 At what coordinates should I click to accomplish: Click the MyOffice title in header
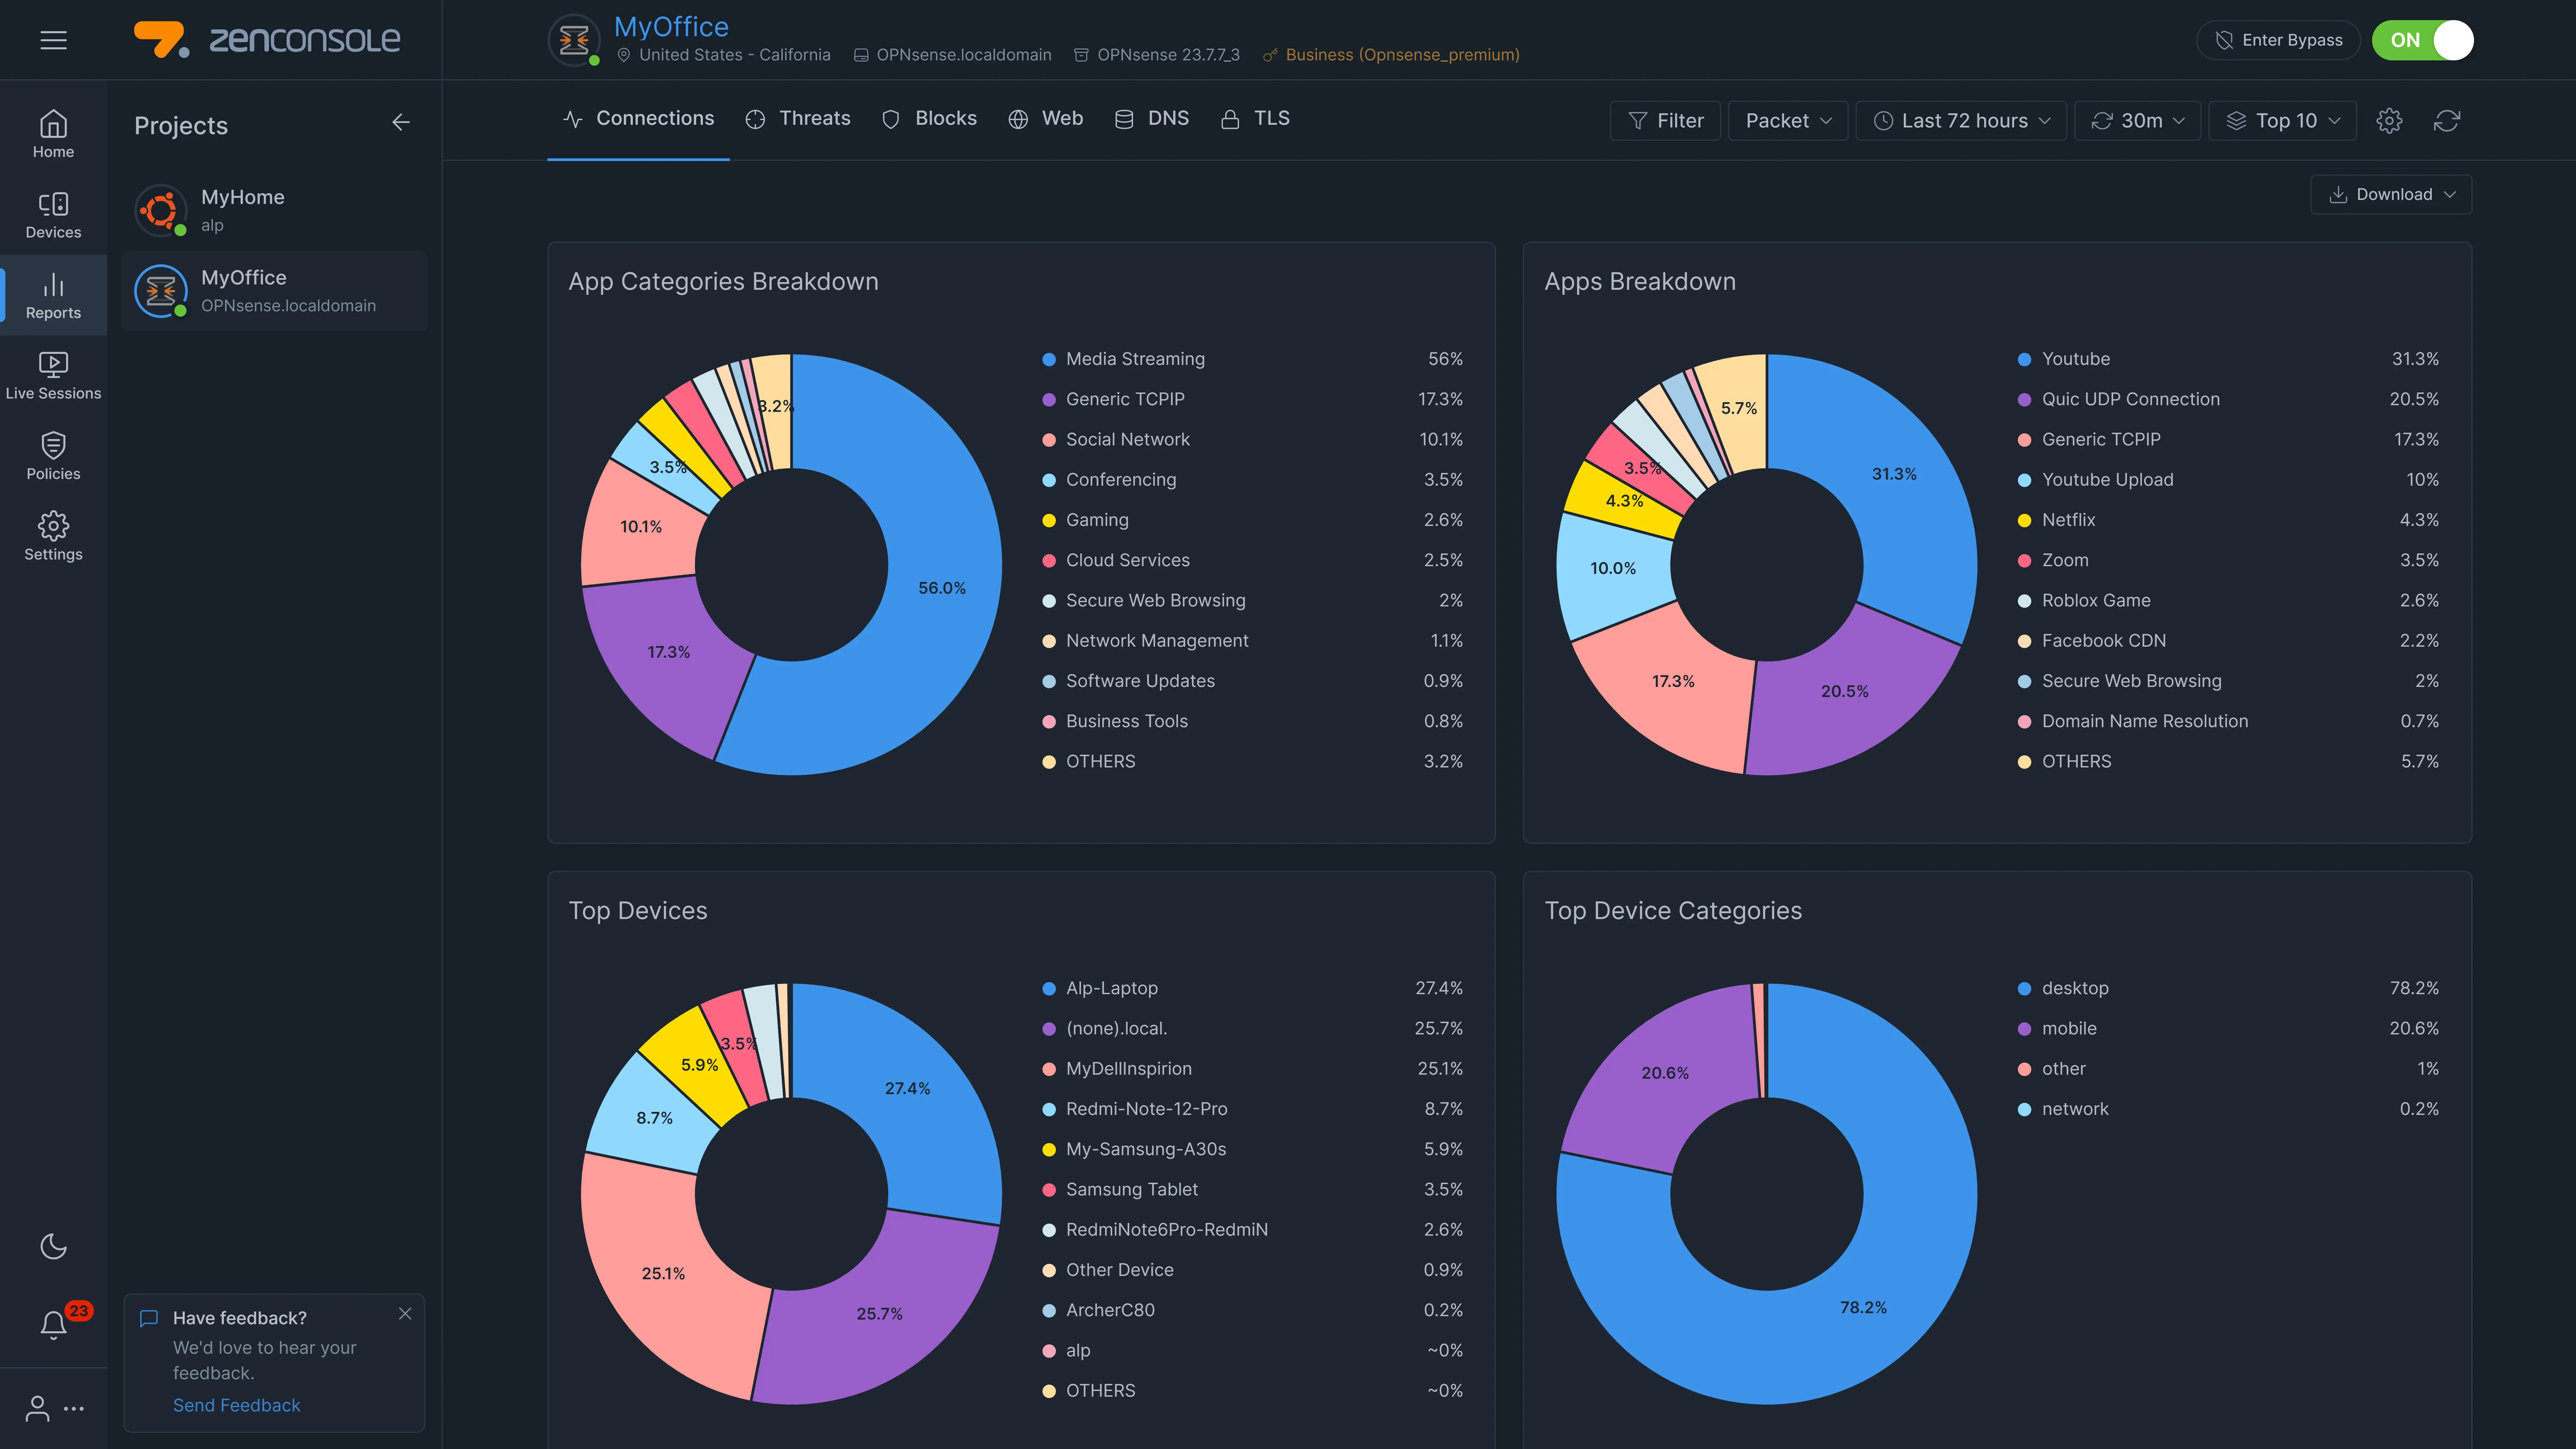[671, 26]
